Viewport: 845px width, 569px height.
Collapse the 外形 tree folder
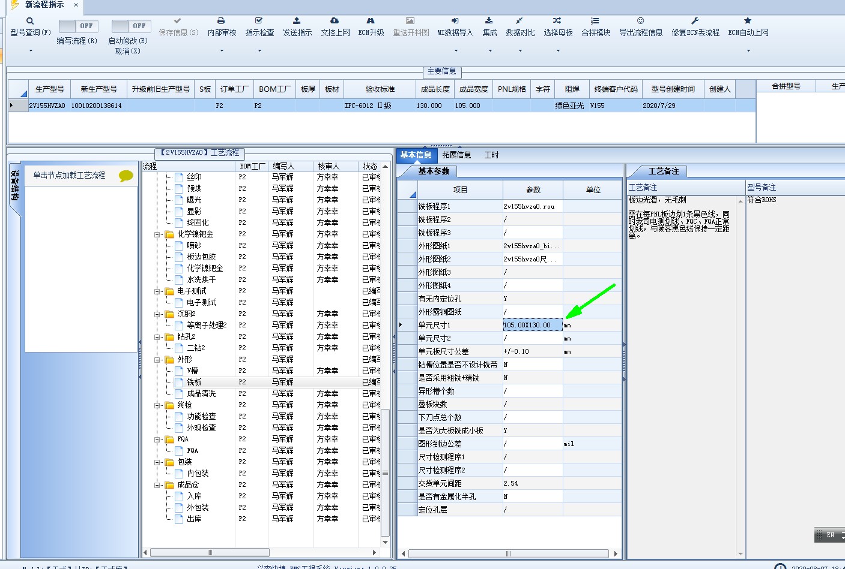pyautogui.click(x=157, y=360)
